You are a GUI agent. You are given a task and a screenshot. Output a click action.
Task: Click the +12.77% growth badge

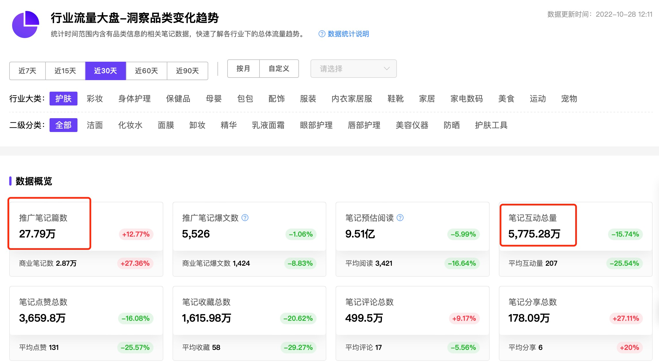136,234
